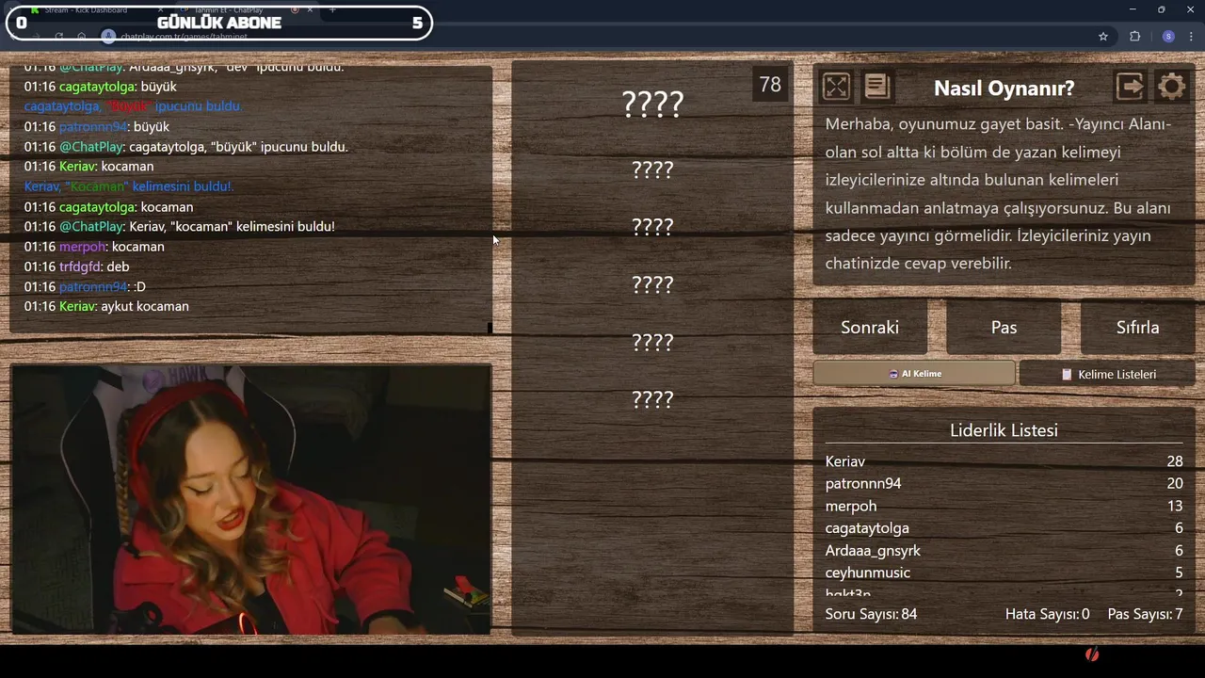Click the Soru Sayısı: 84 counter
The height and width of the screenshot is (678, 1205).
click(x=871, y=614)
